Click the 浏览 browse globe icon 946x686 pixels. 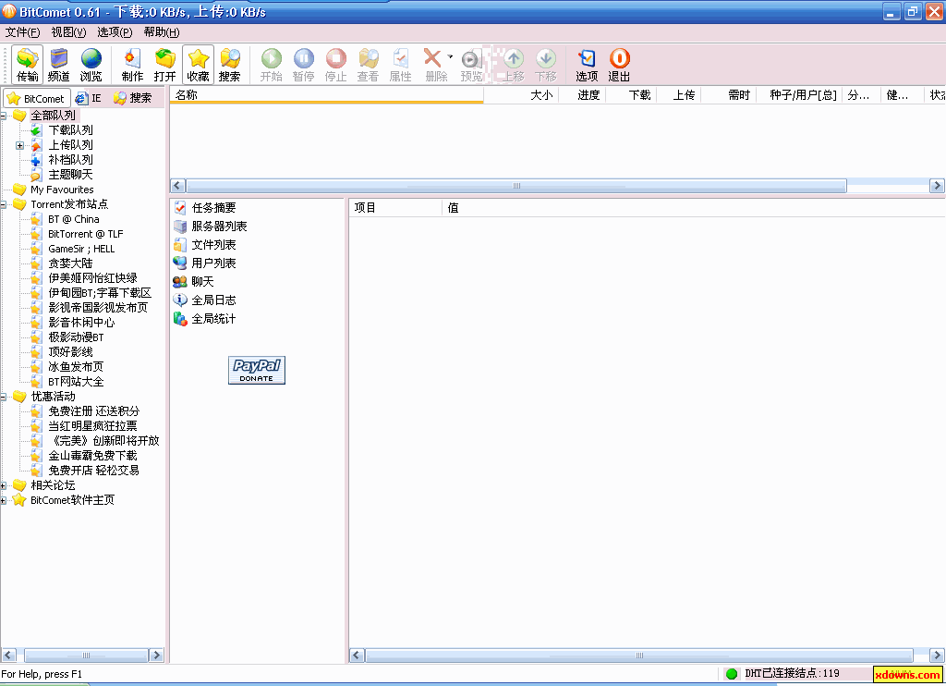pos(91,64)
